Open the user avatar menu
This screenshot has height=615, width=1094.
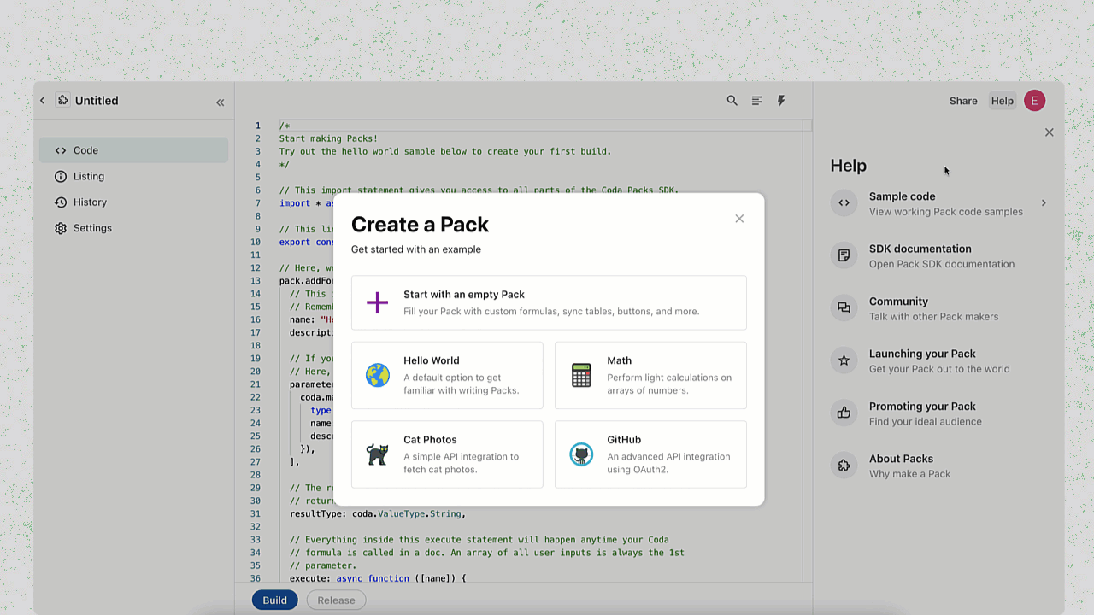(1034, 101)
